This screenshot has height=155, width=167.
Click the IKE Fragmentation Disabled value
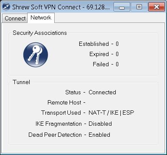click(x=100, y=124)
